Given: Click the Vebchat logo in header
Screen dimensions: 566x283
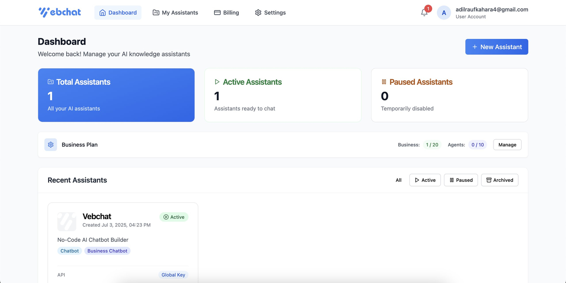Looking at the screenshot, I should click(59, 12).
